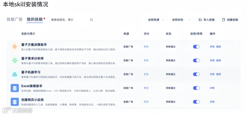The height and width of the screenshot is (115, 247).
Task: Click the layers icon of Excel表格助手
Action: click(x=15, y=88)
